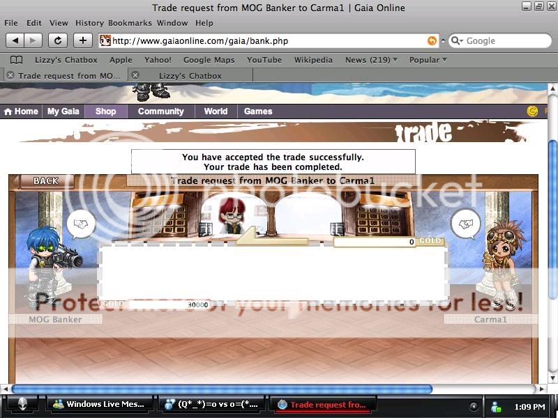
Task: Click the orange RSS feed icon in address bar
Action: (x=432, y=41)
